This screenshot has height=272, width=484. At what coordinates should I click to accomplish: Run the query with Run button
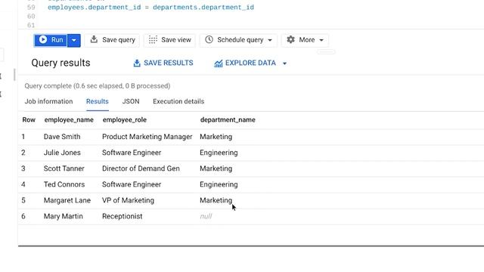(x=51, y=40)
